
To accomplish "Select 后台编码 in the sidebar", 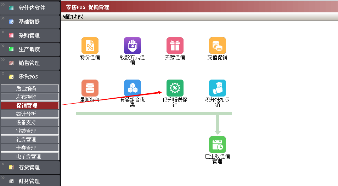I will pyautogui.click(x=30, y=88).
